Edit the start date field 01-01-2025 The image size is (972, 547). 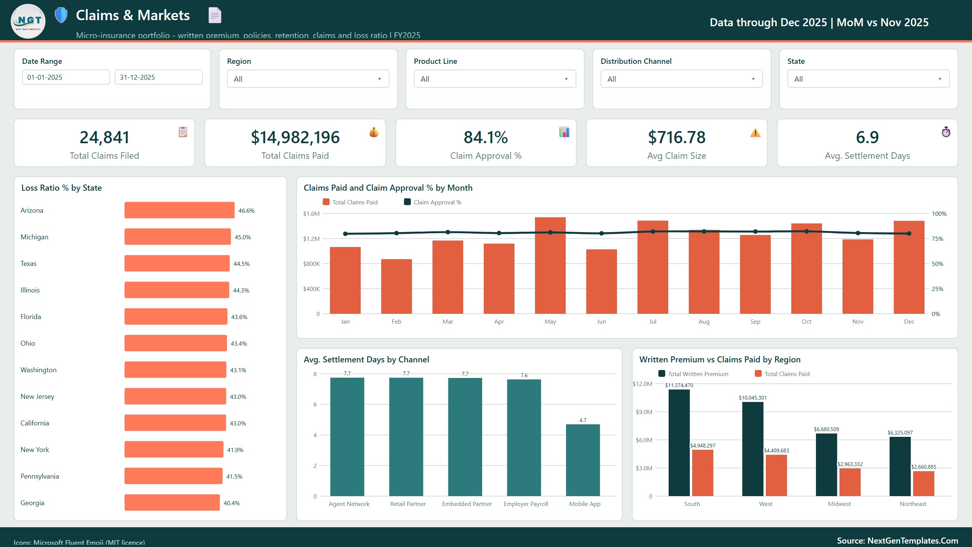(66, 77)
